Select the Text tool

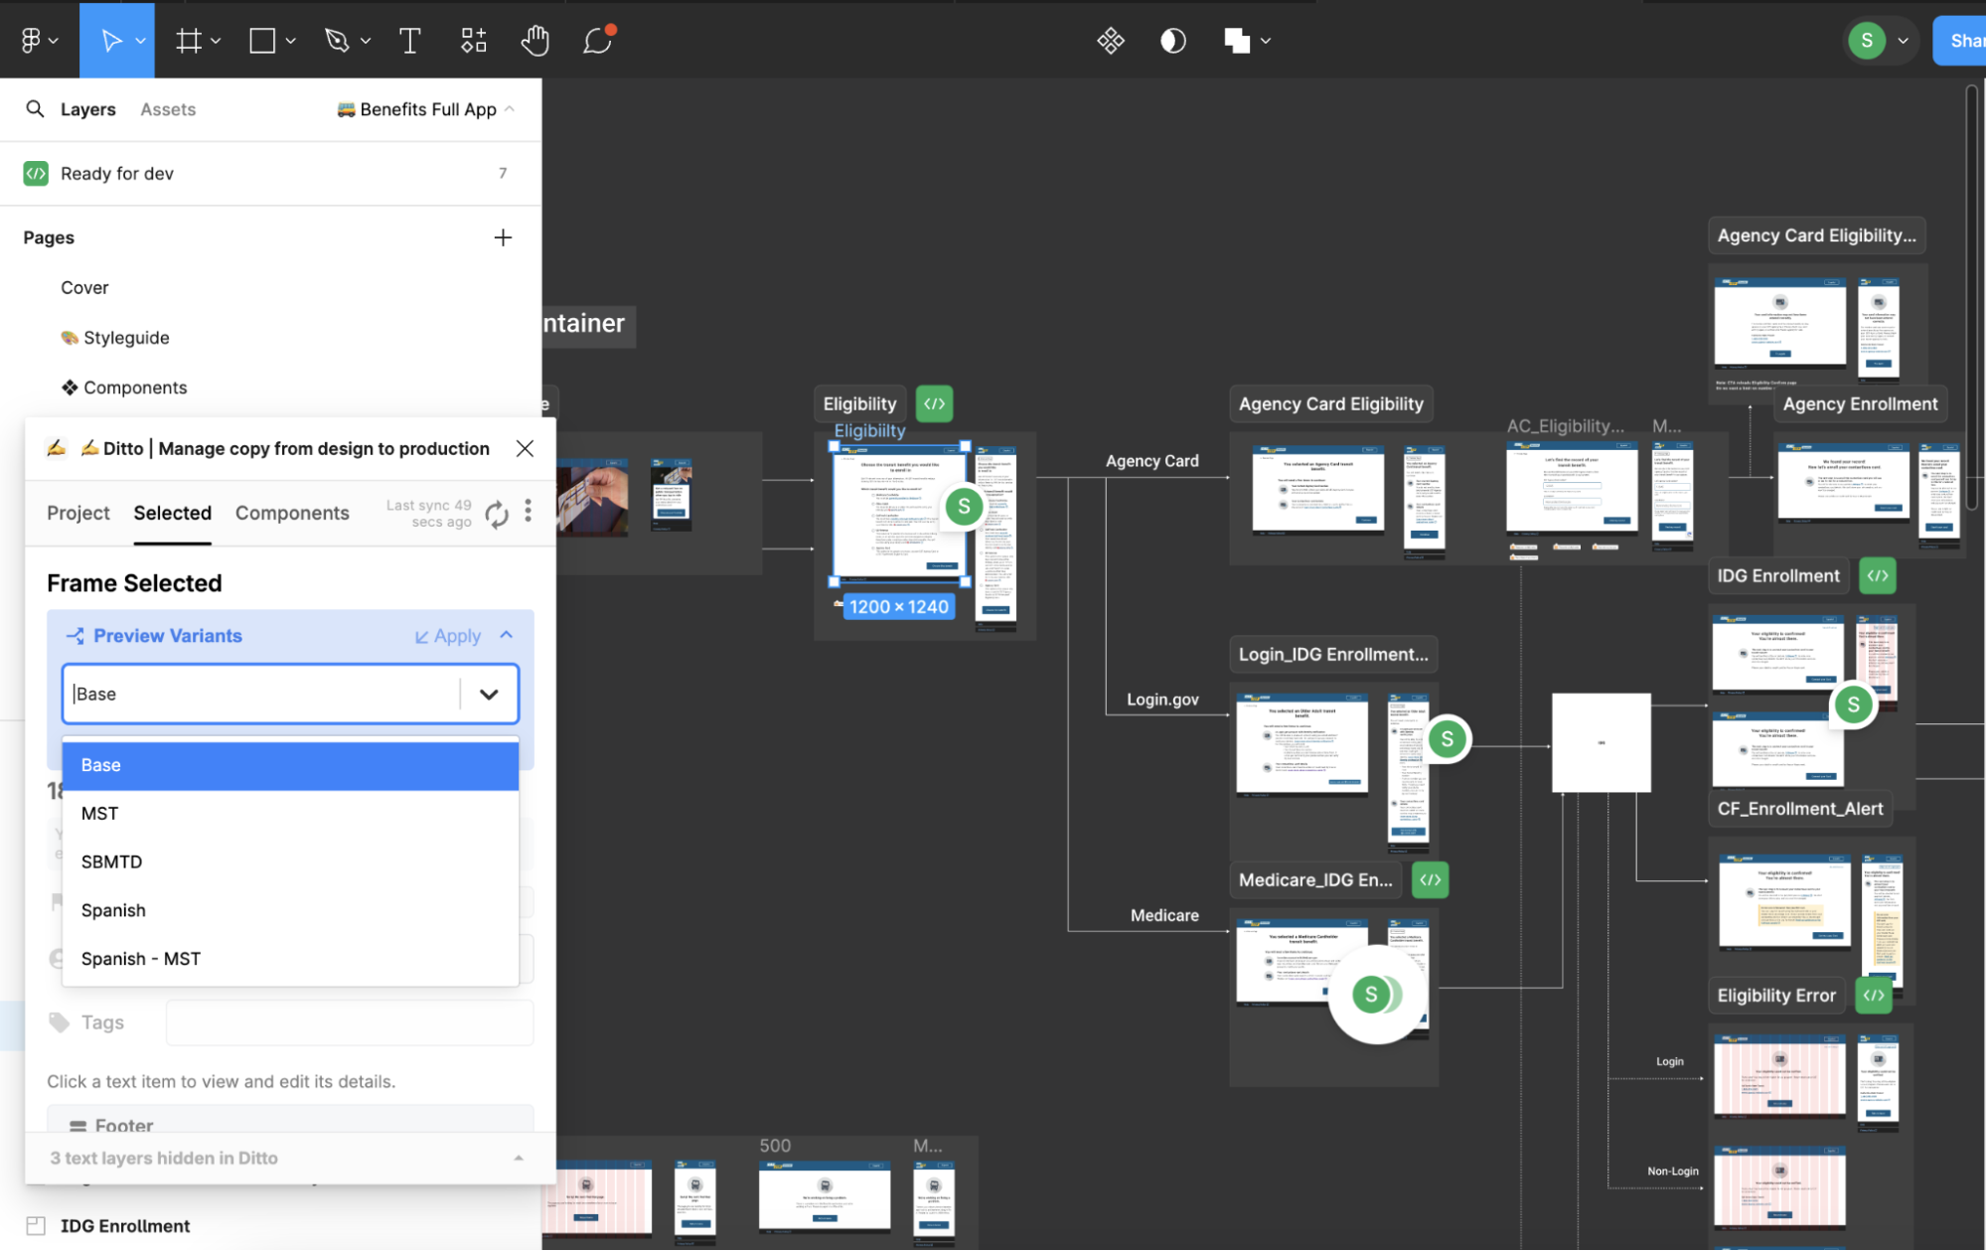(x=409, y=40)
